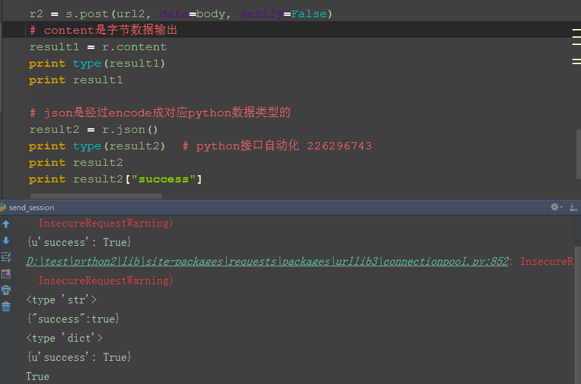This screenshot has width=581, height=384.
Task: Click the print icon in console sidebar
Action: pyautogui.click(x=6, y=290)
